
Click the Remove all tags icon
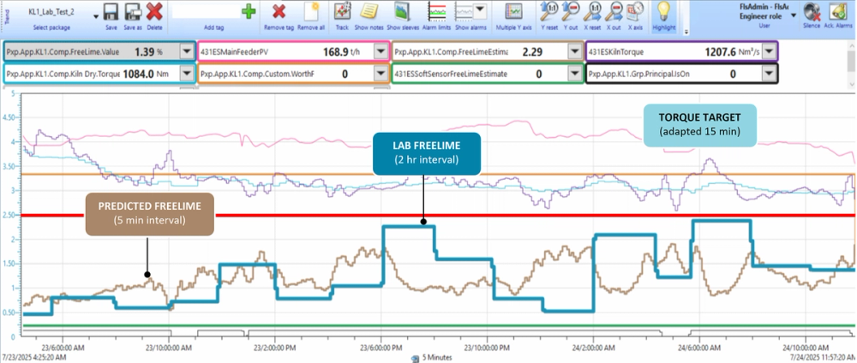point(311,11)
